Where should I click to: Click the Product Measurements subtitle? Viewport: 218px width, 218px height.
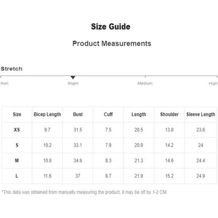tap(112, 43)
